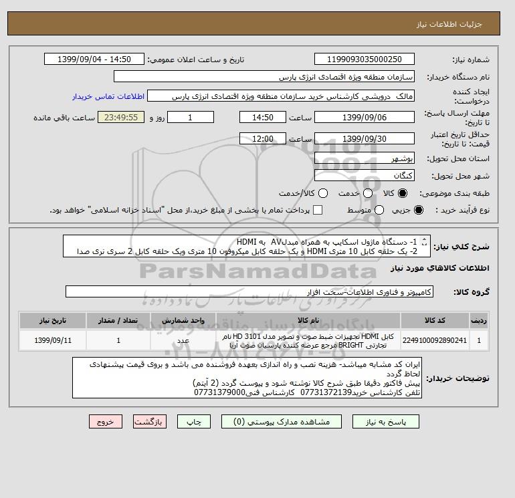
Task: Click the کابل HDMI product name cell
Action: click(308, 340)
